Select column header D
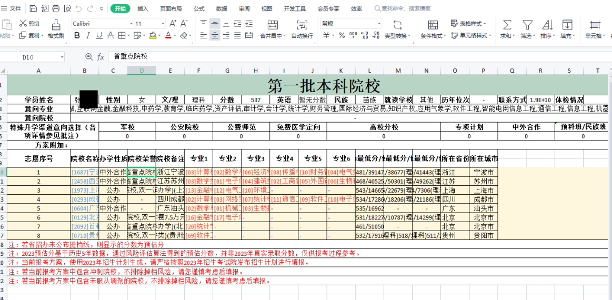 tap(142, 71)
